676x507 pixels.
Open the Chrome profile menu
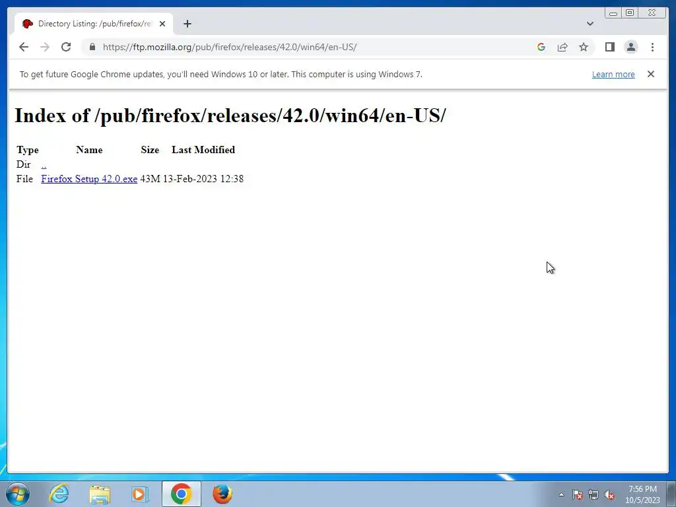(630, 47)
